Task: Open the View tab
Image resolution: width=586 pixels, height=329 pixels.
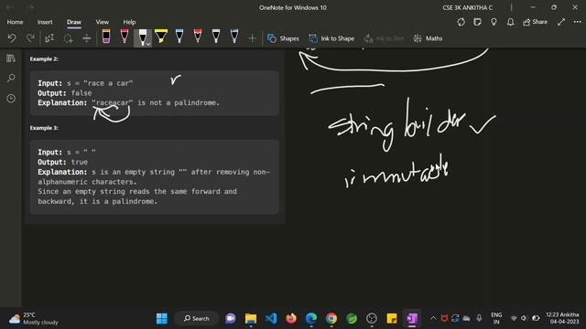Action: point(102,22)
